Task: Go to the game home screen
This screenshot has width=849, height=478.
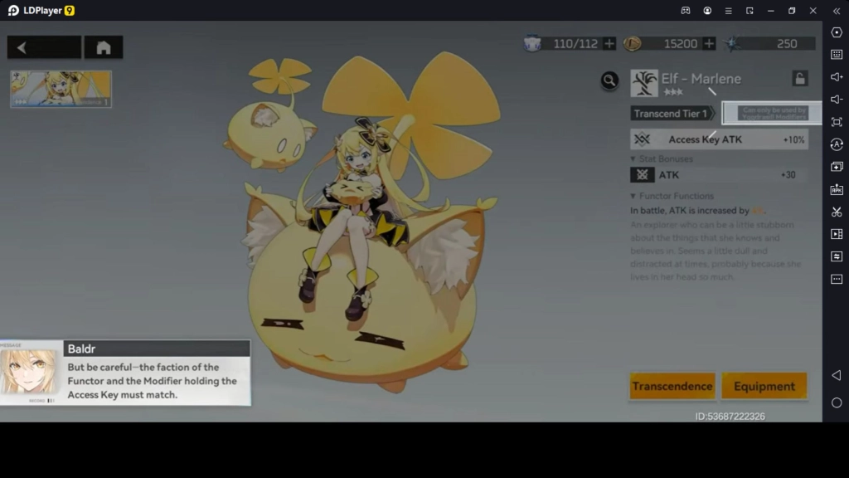Action: click(x=104, y=47)
